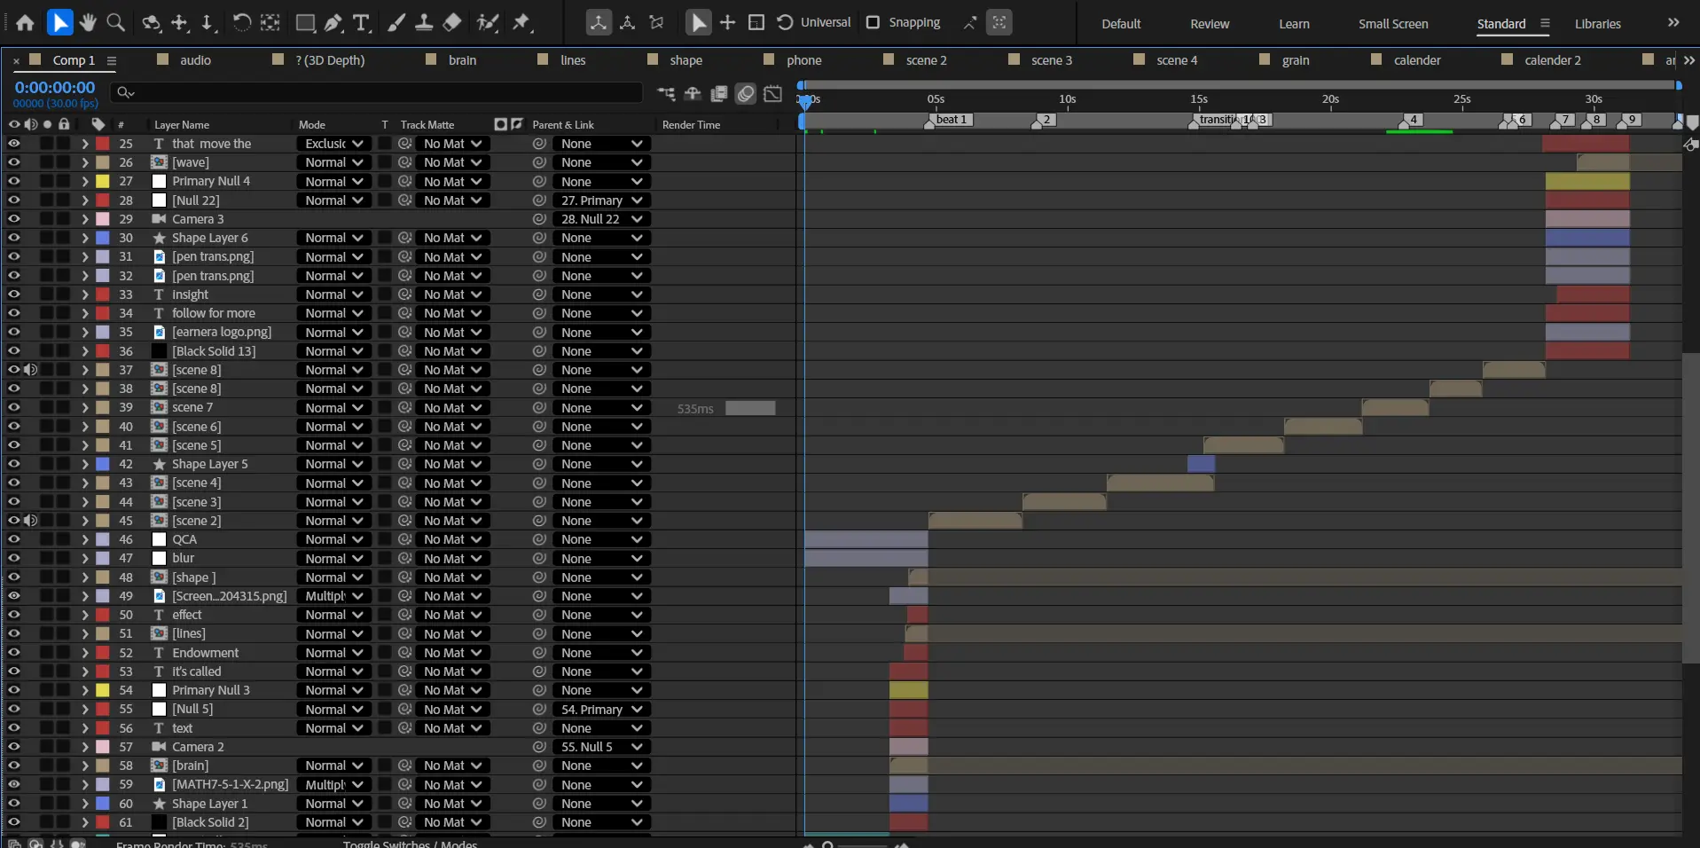Select the Eraser tool
Screen dimensions: 1700x848
pos(452,23)
